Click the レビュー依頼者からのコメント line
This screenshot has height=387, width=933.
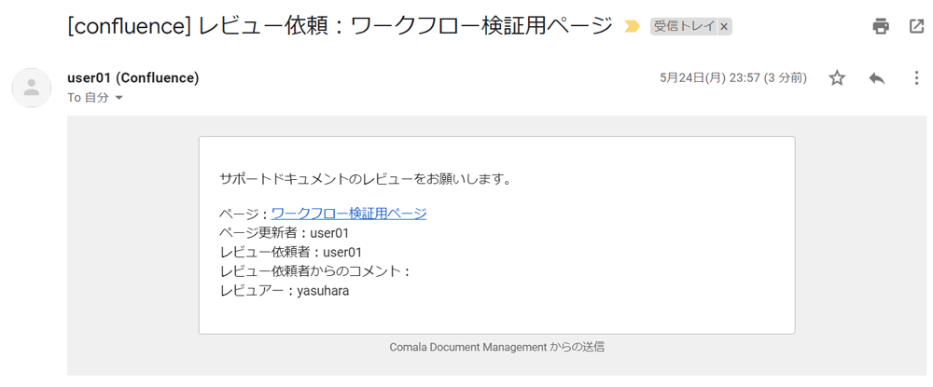tap(315, 271)
